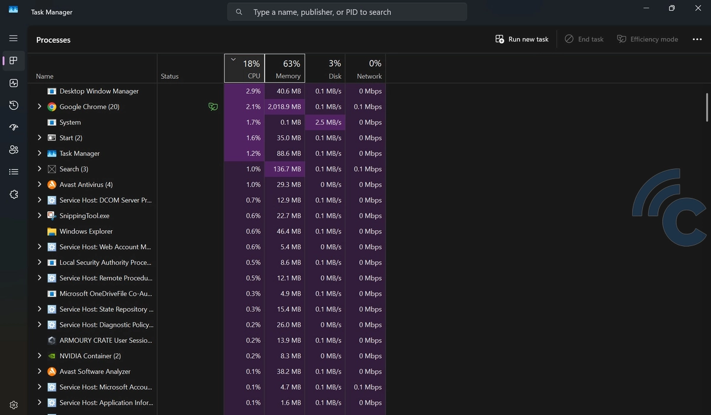Expand the Google Chrome (20) process group
Image resolution: width=711 pixels, height=415 pixels.
(x=39, y=107)
